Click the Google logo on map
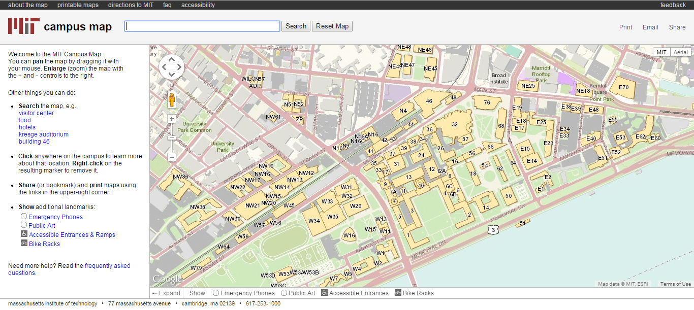 tap(167, 280)
